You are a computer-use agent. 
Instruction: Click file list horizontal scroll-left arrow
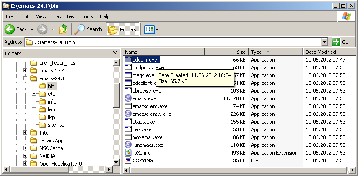(x=126, y=170)
